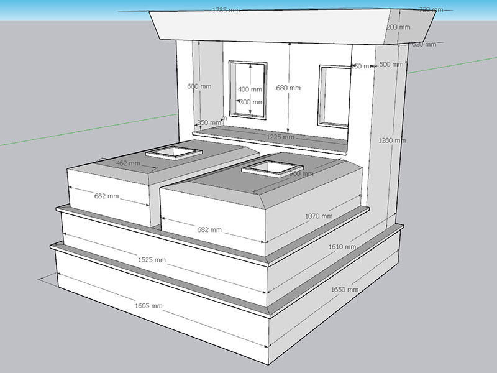
Task: Select the 720 mm dimension label
Action: (x=431, y=10)
